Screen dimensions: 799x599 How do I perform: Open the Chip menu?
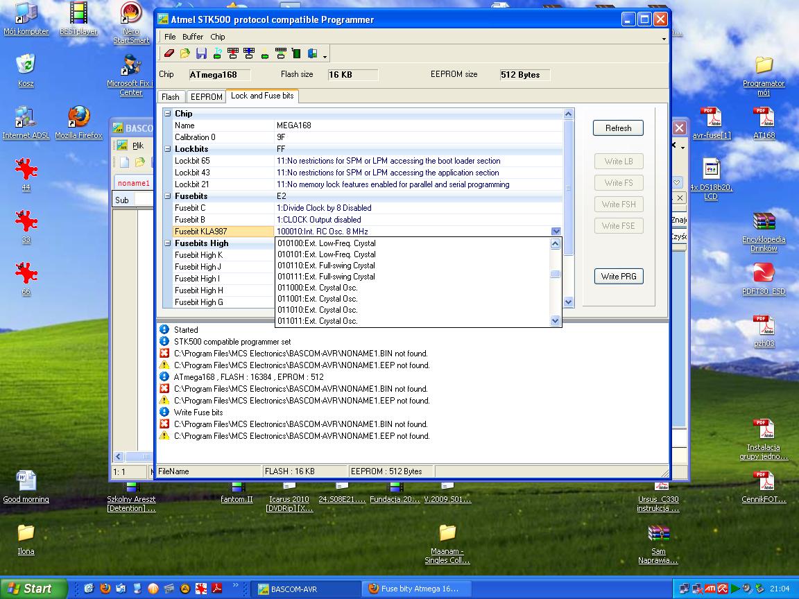click(218, 37)
